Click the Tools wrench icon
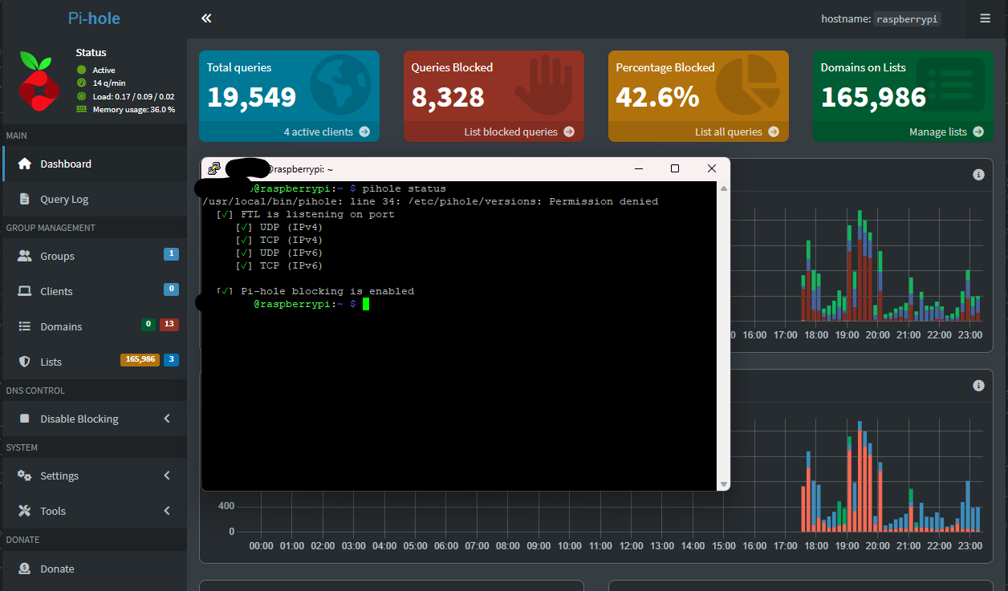 [x=25, y=511]
